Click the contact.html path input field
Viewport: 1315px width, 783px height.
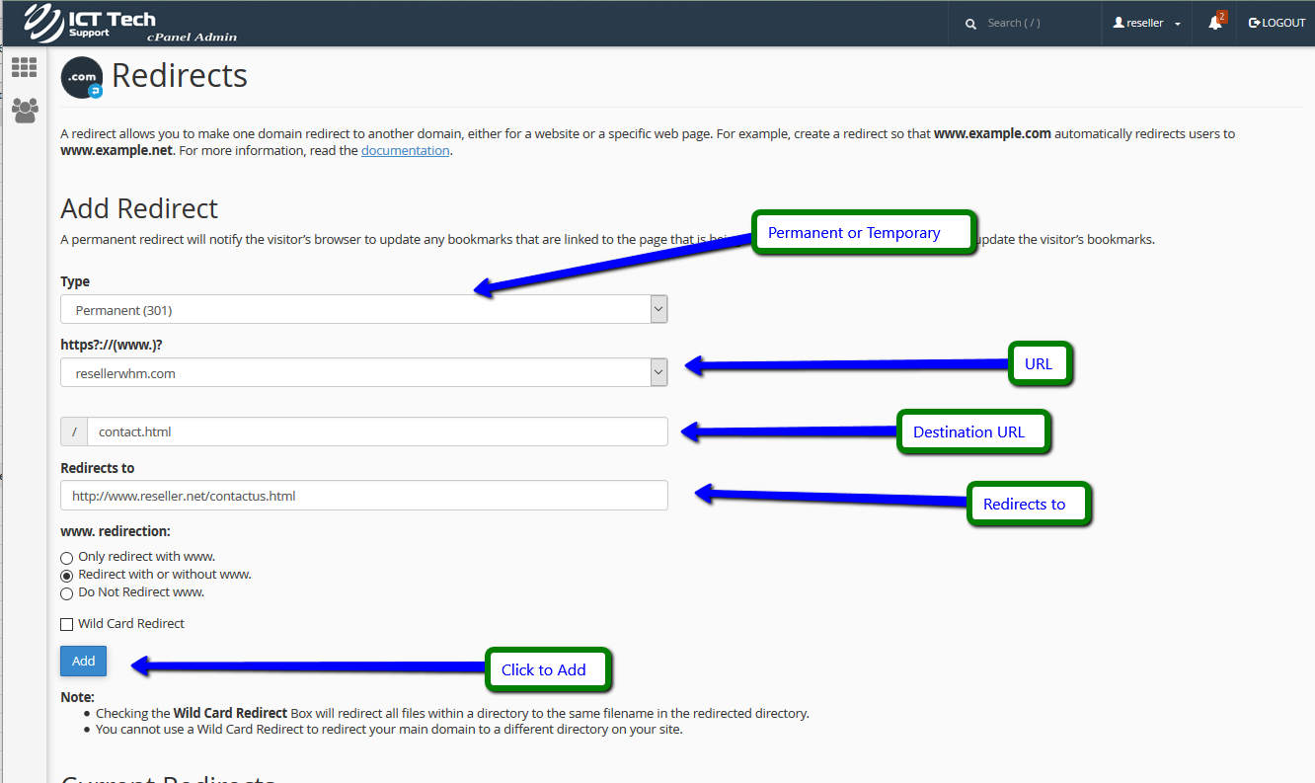[x=375, y=431]
